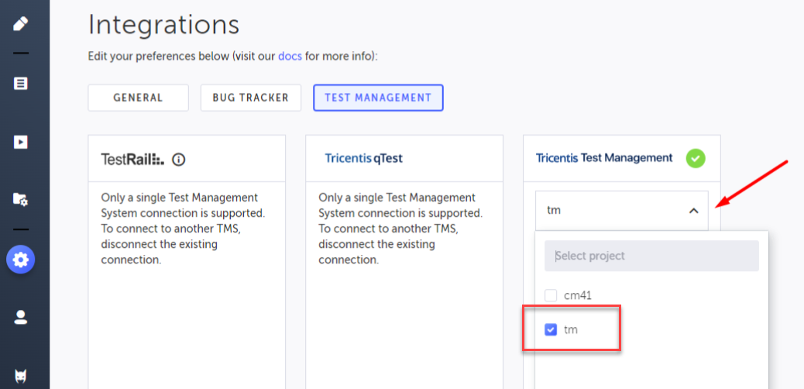Select the Test Management tab
Screen dimensions: 804x389
(x=378, y=98)
